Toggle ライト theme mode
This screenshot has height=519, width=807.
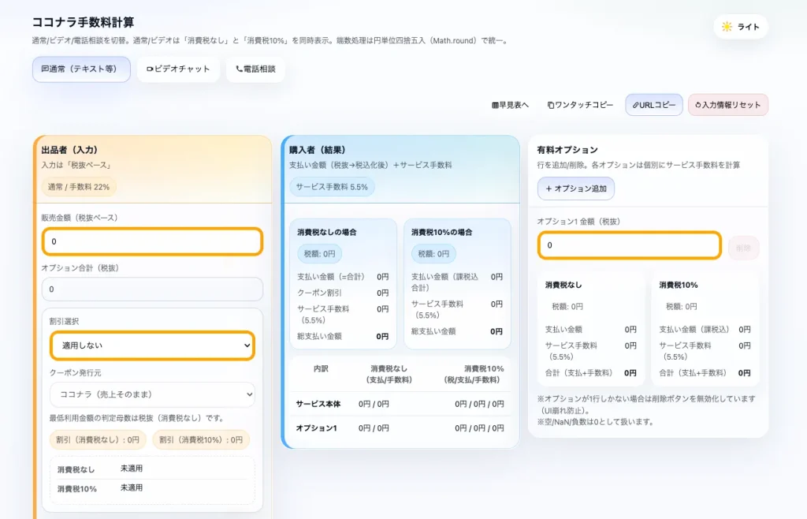pyautogui.click(x=739, y=26)
